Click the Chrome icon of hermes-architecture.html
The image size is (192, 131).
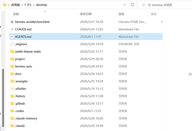point(12,22)
